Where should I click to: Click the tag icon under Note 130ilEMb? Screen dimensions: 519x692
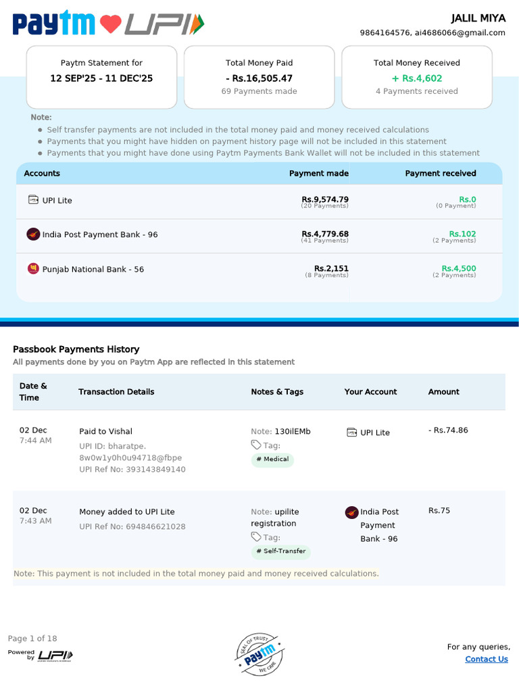tap(256, 445)
